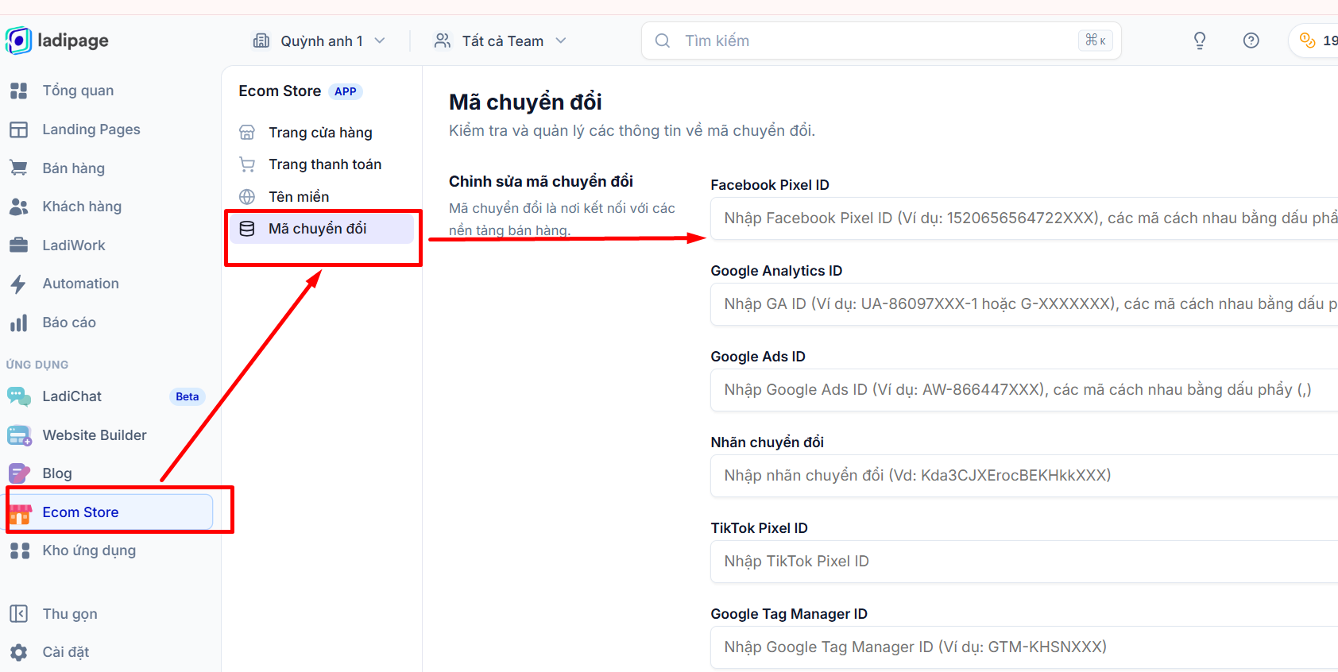
Task: Select the Landing Pages layout icon
Action: click(x=19, y=129)
